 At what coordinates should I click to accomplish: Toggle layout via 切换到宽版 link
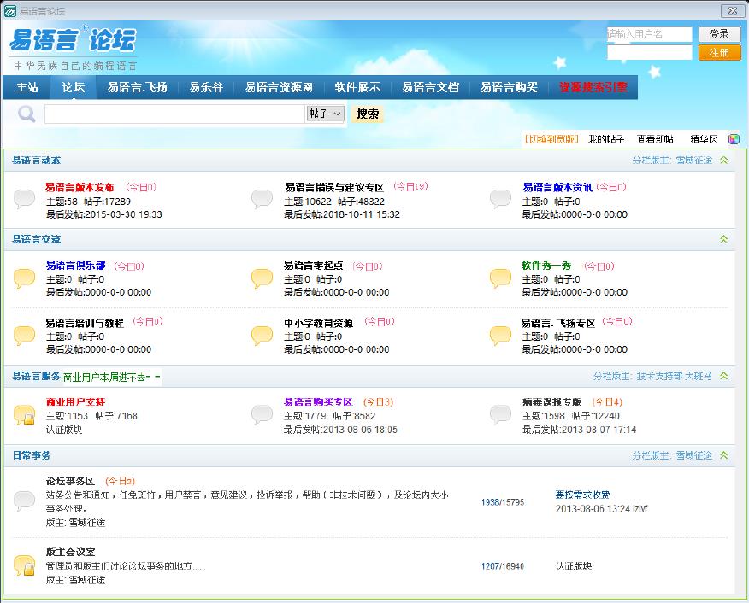(x=551, y=139)
